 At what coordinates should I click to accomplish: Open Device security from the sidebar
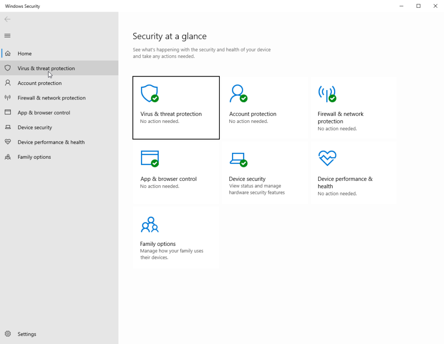(x=59, y=127)
